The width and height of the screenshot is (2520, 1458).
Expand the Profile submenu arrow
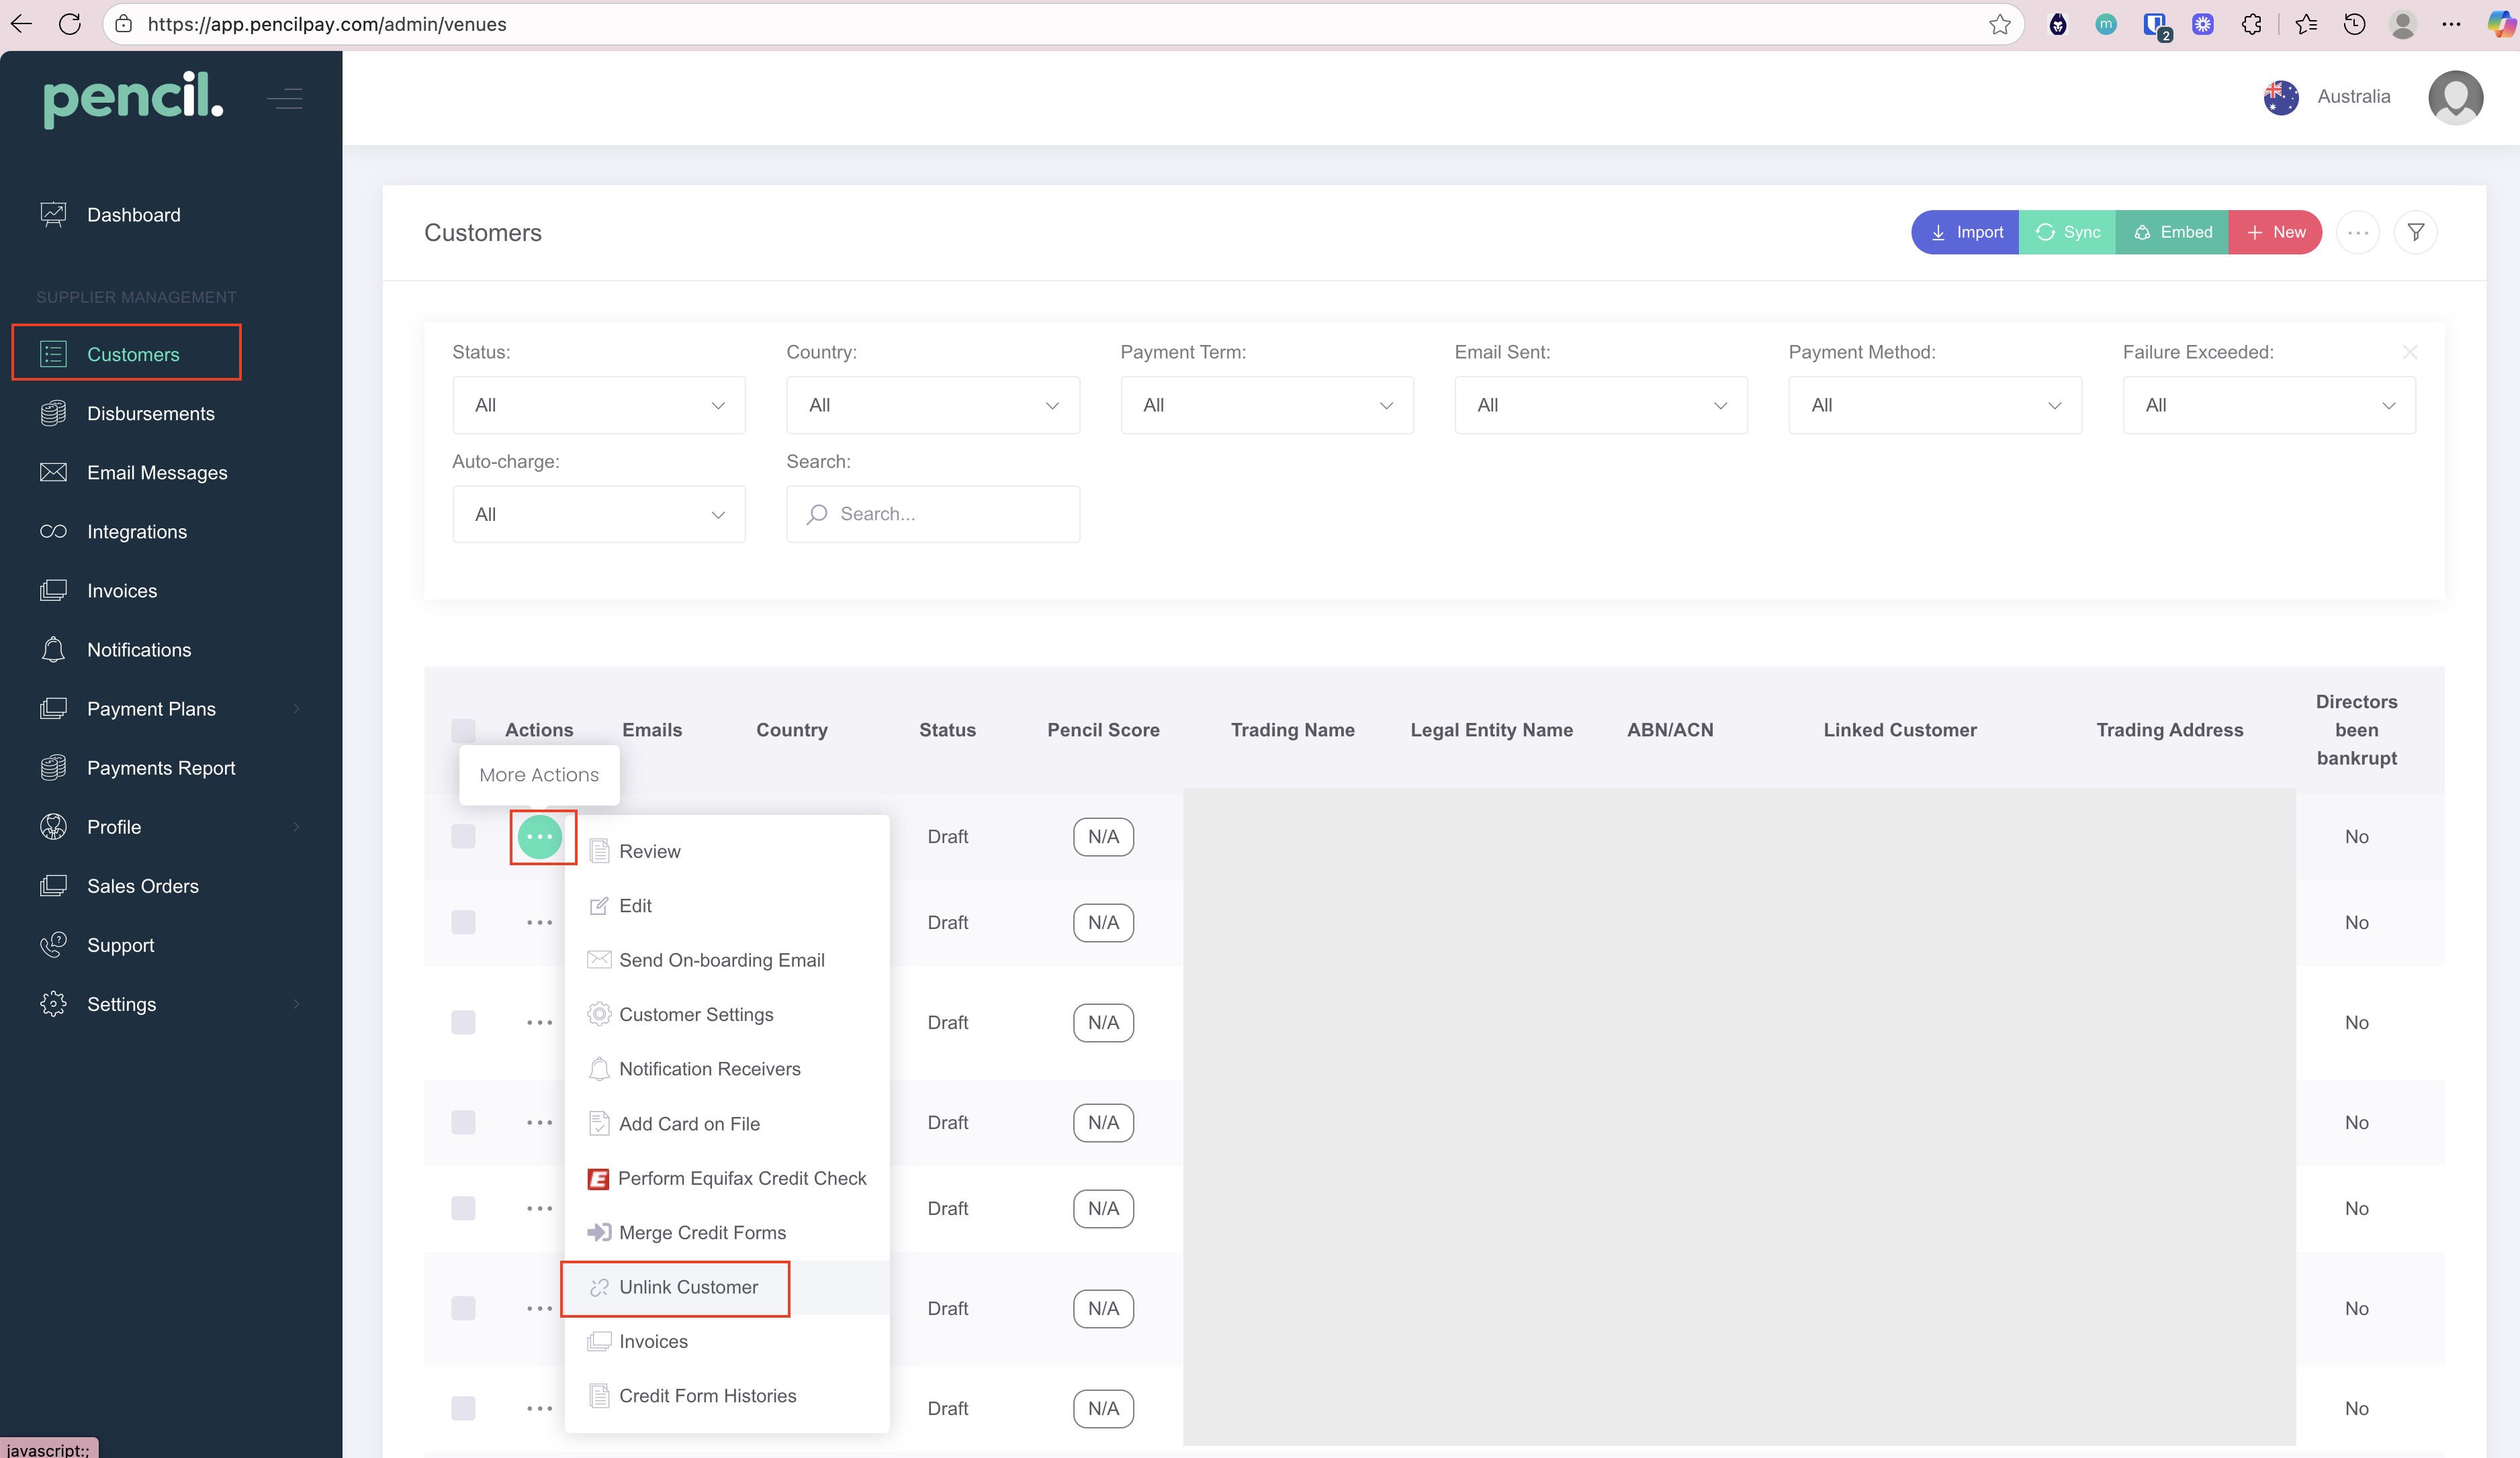296,826
